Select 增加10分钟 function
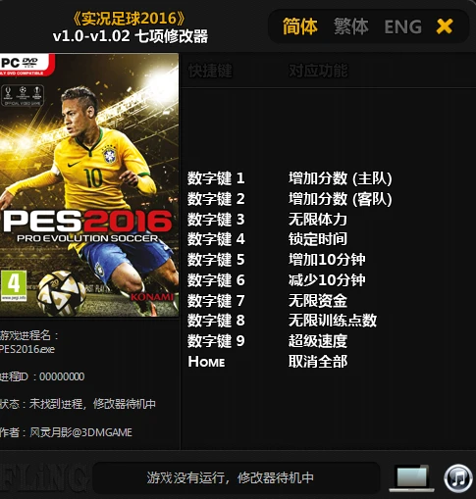Screen dimensions: 476x499 click(327, 260)
